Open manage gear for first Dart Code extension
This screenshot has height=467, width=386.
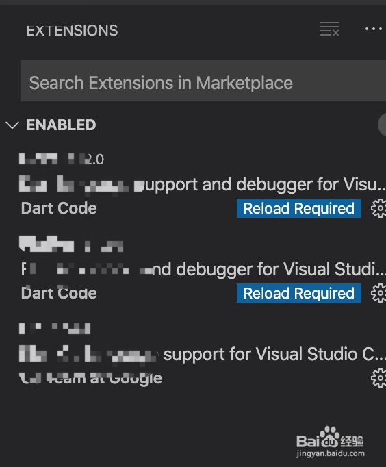coord(378,208)
